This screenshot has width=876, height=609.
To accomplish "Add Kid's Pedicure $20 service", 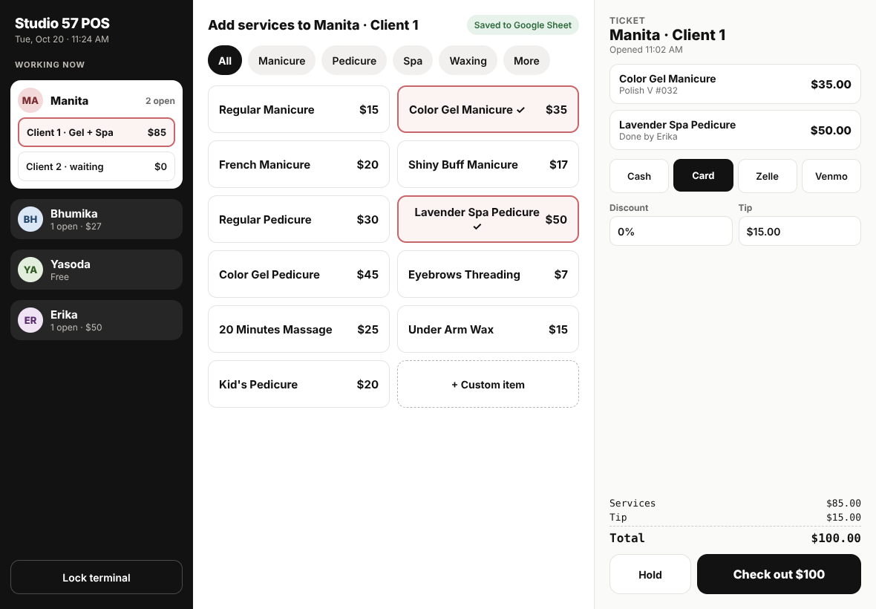I will click(298, 384).
